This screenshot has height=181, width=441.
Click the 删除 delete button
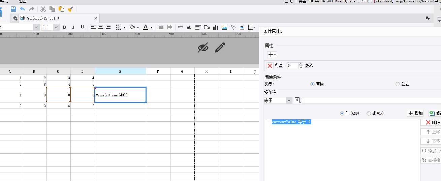[x=431, y=122]
